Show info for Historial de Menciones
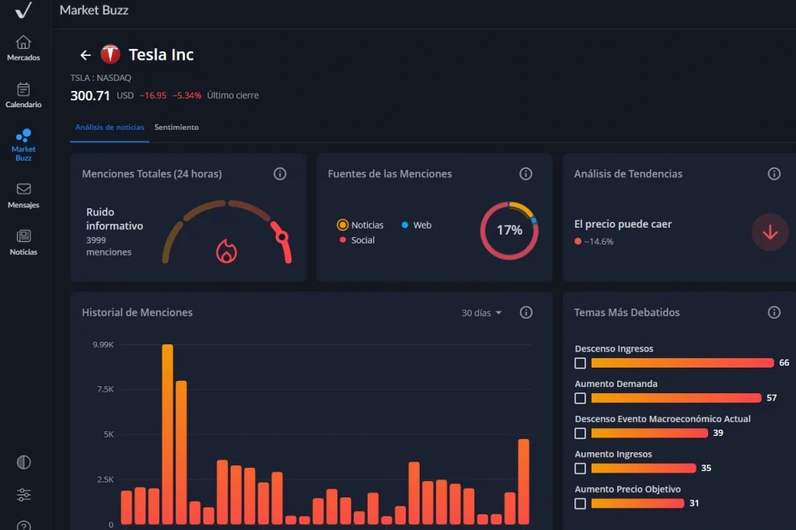796x530 pixels. [526, 312]
